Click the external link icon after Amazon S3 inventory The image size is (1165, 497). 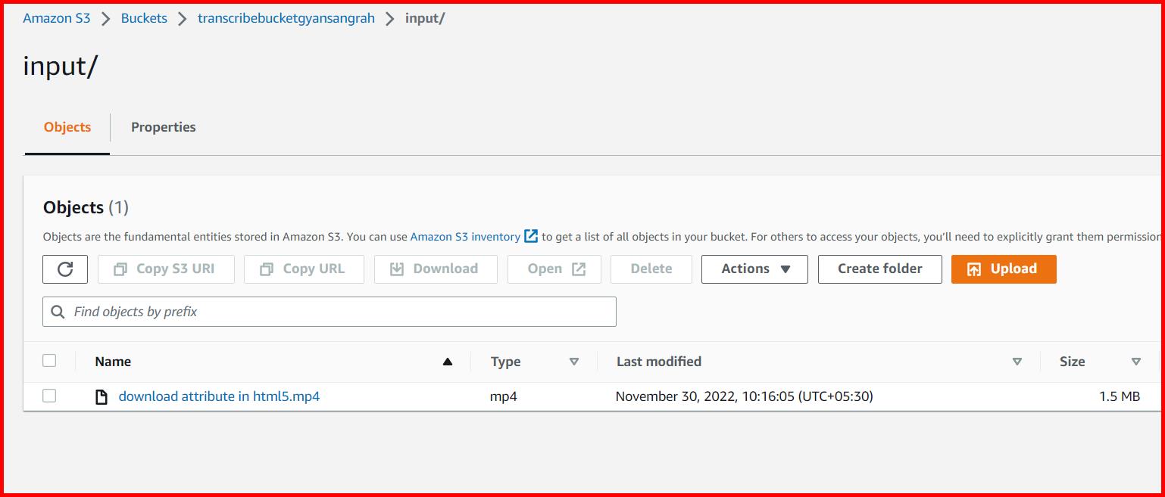click(530, 236)
